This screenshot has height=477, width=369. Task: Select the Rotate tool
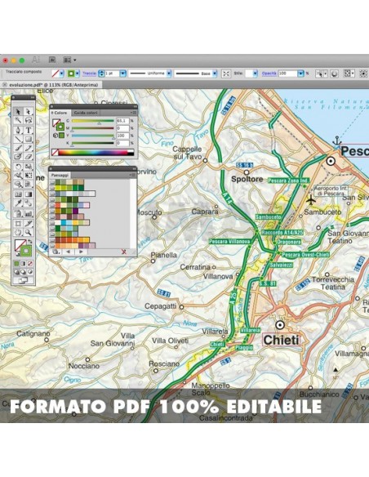click(x=18, y=167)
